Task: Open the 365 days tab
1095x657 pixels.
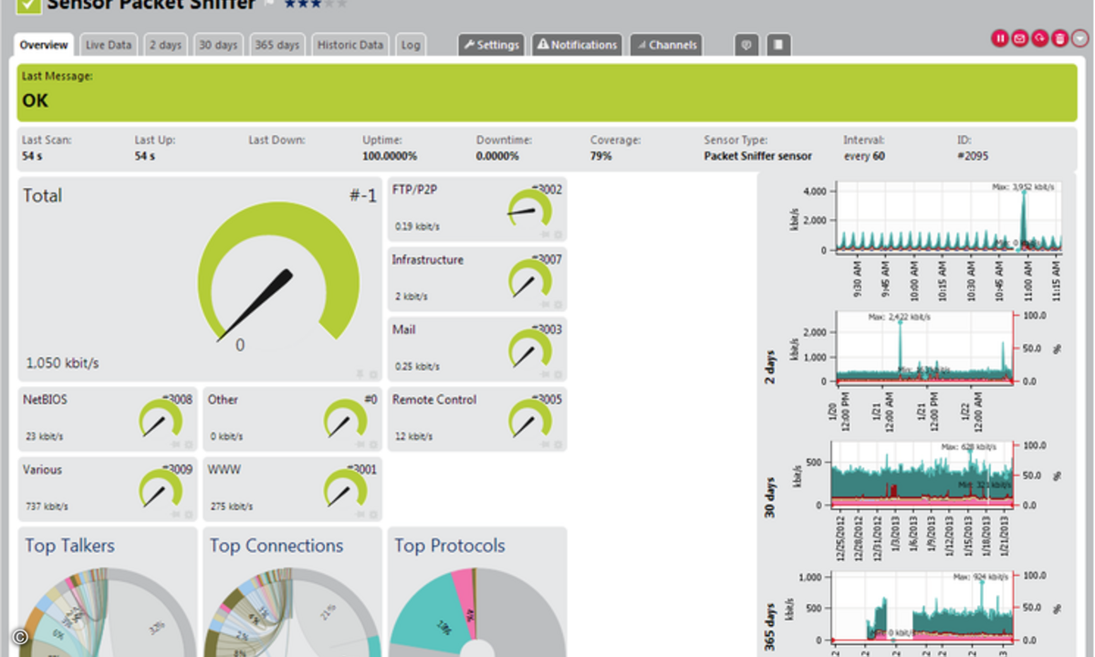Action: click(276, 45)
